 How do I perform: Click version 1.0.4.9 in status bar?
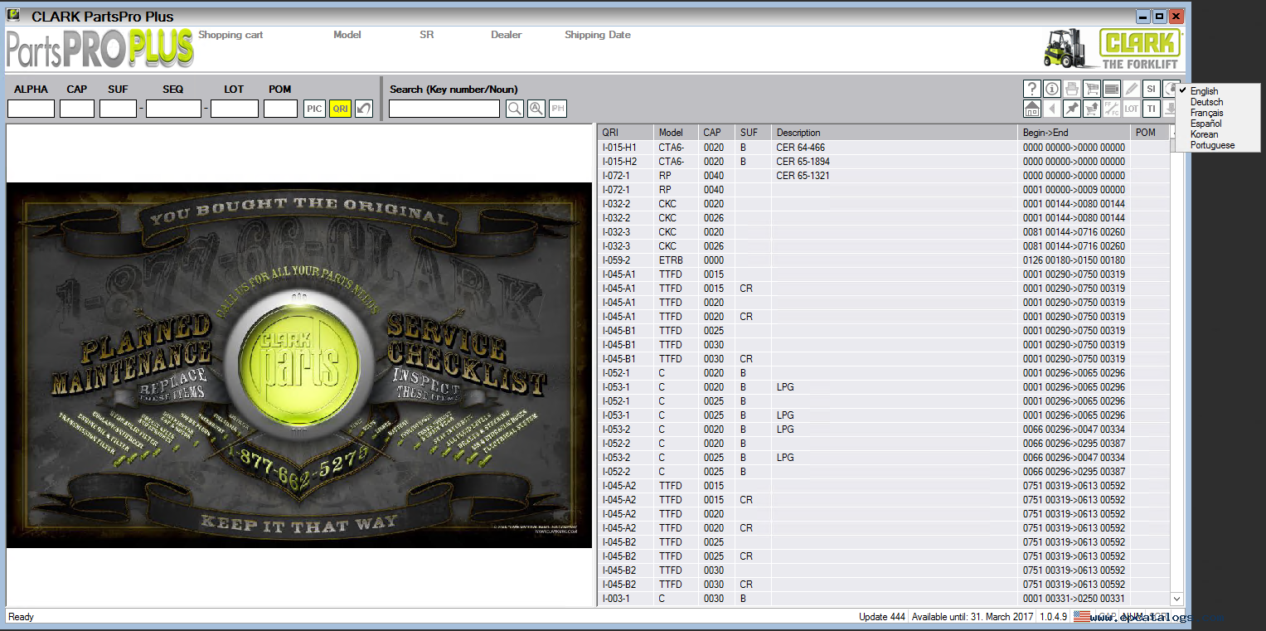pyautogui.click(x=1055, y=617)
